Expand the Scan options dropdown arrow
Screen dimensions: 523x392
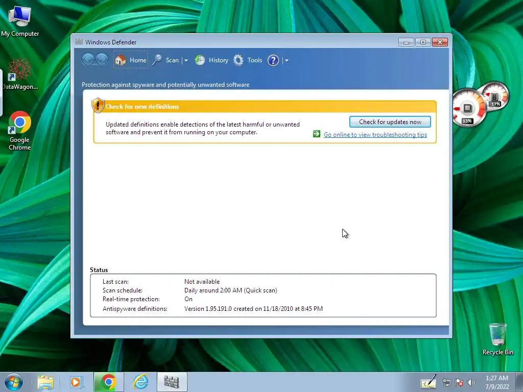pyautogui.click(x=186, y=60)
